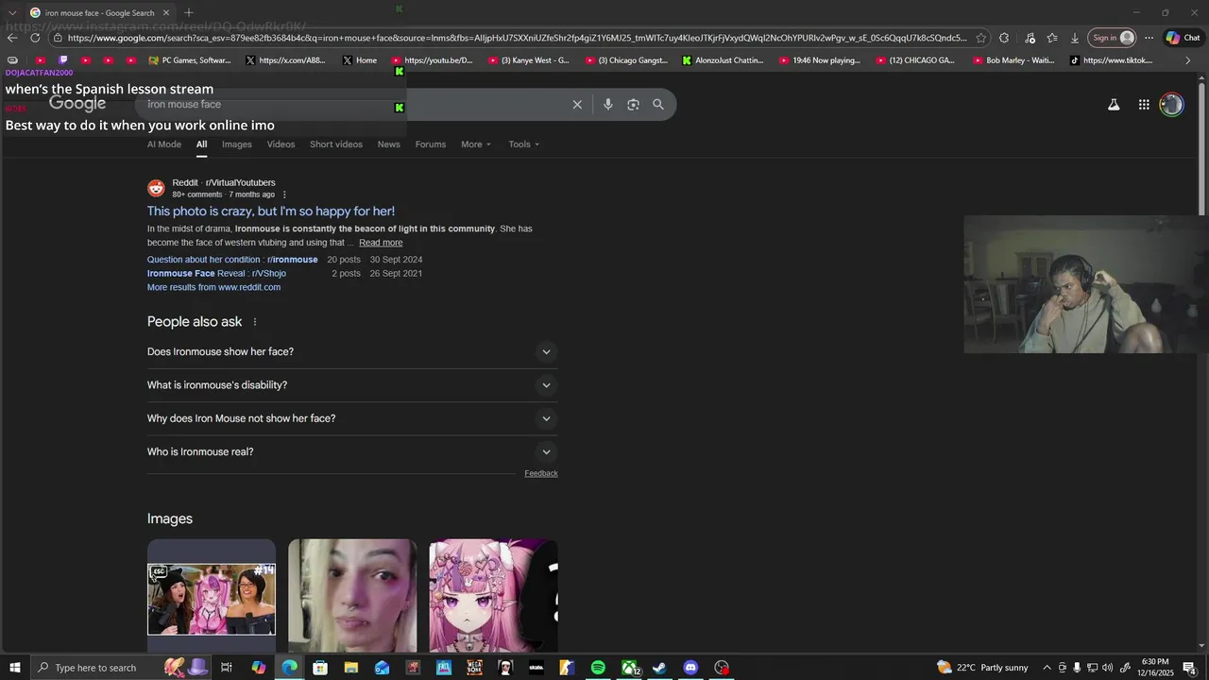This screenshot has height=680, width=1209.
Task: Close the 'iron mouse face' browser tab
Action: pos(166,12)
